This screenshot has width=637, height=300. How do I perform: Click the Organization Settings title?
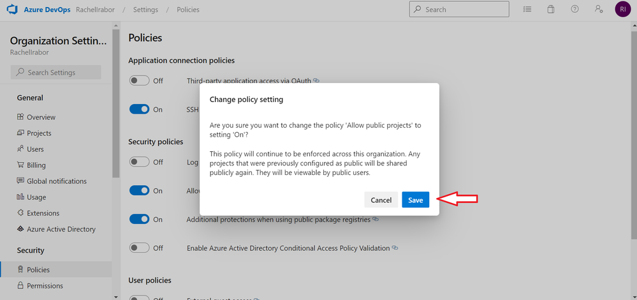click(x=59, y=41)
